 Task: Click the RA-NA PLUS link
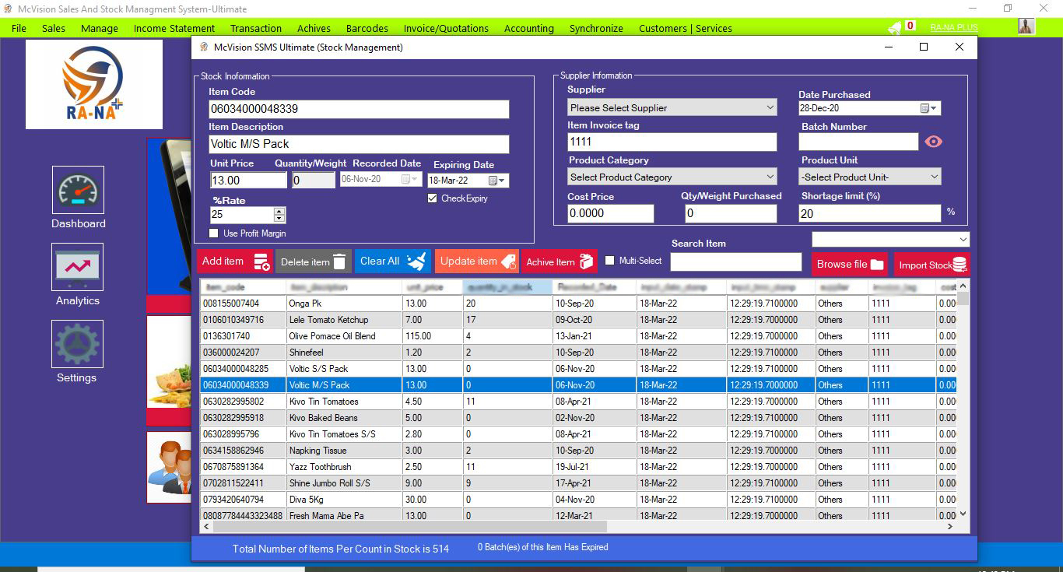(954, 27)
